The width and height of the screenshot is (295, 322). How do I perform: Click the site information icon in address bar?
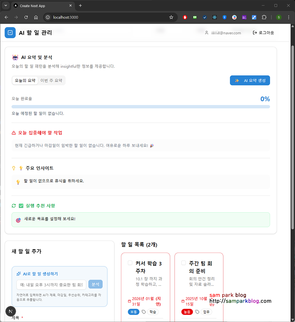[x=48, y=17]
